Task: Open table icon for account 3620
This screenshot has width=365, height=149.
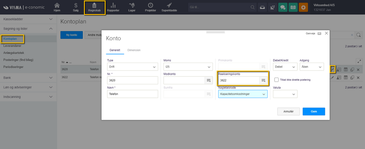Action: 346,69
